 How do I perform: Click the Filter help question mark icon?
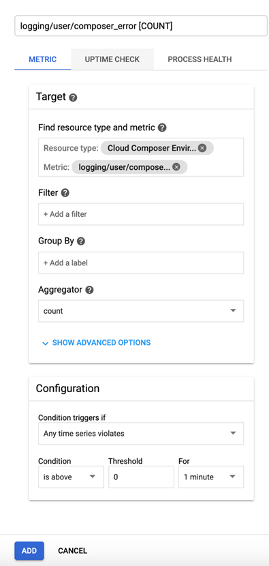coord(65,193)
